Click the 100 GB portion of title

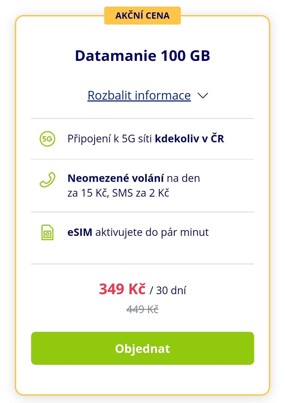[185, 56]
